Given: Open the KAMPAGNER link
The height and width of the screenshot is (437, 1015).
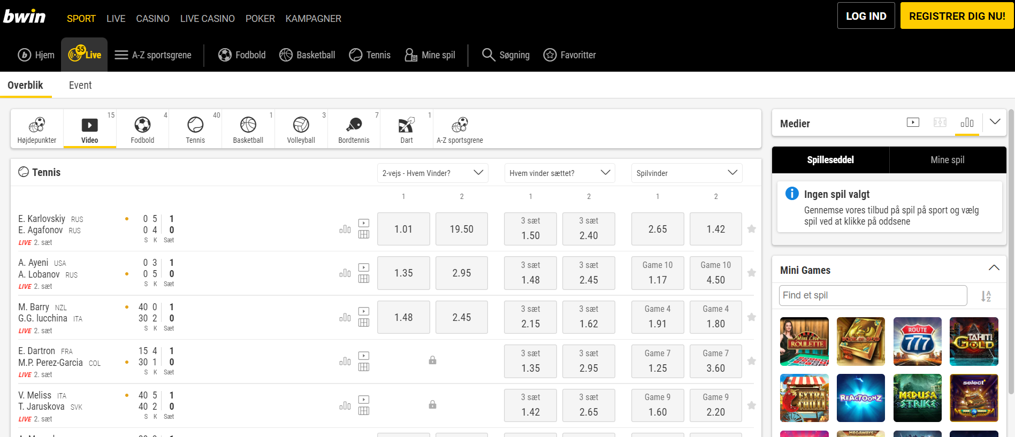Looking at the screenshot, I should coord(314,19).
